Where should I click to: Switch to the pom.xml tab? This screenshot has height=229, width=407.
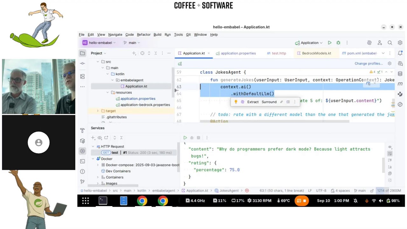359,53
